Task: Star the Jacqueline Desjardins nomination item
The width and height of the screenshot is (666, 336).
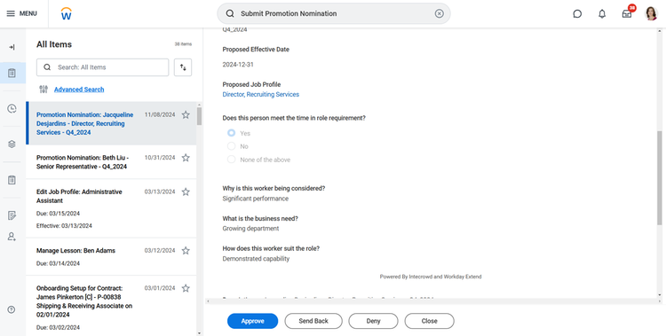Action: pos(186,114)
